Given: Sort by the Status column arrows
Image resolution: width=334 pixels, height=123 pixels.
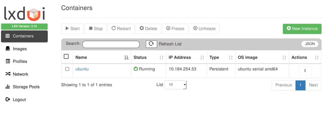Looking at the screenshot, I should [x=162, y=58].
